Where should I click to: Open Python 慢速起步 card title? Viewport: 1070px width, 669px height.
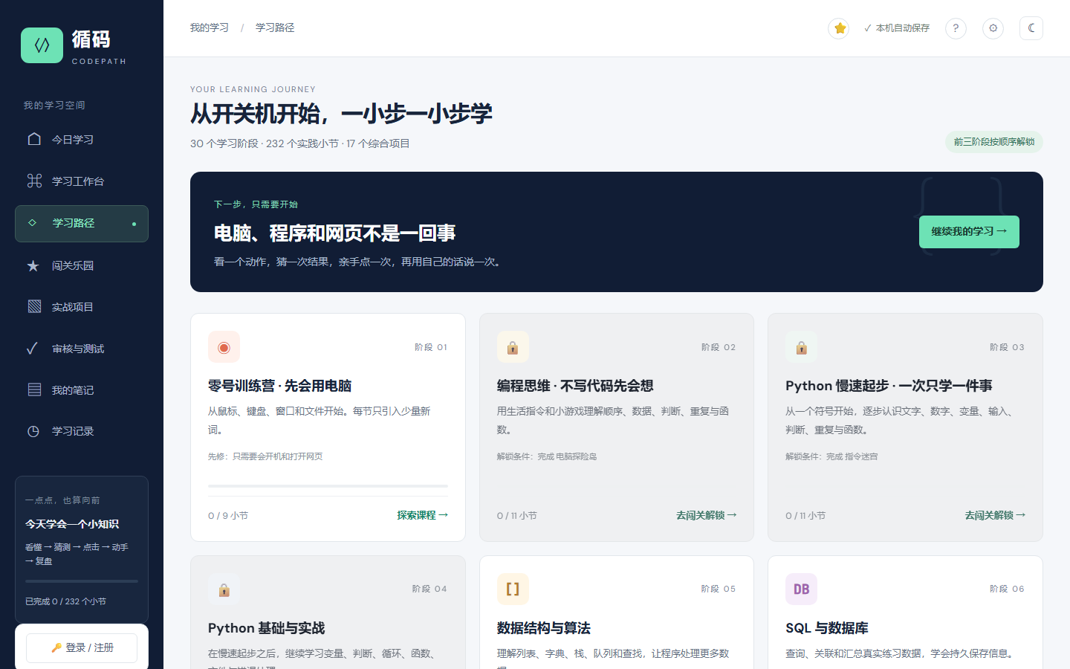pos(889,386)
